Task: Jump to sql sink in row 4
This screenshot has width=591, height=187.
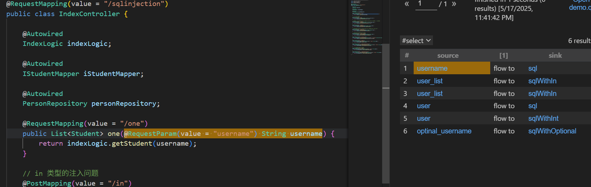Action: (x=532, y=106)
